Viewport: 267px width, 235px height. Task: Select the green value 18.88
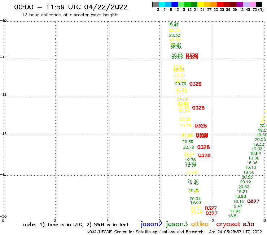(x=240, y=197)
